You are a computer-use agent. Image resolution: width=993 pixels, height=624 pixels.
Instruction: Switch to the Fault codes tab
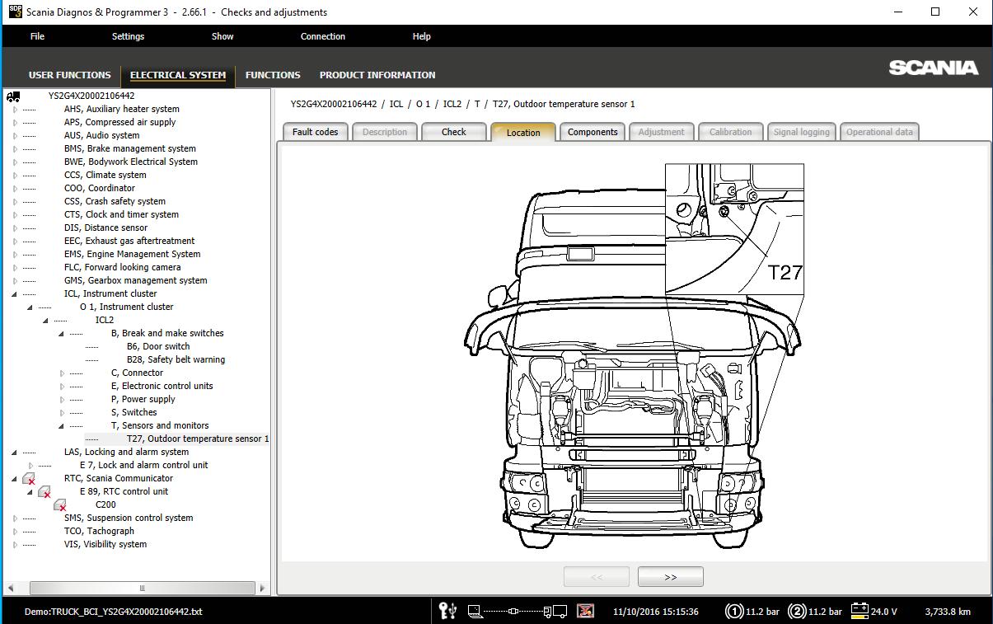[315, 132]
